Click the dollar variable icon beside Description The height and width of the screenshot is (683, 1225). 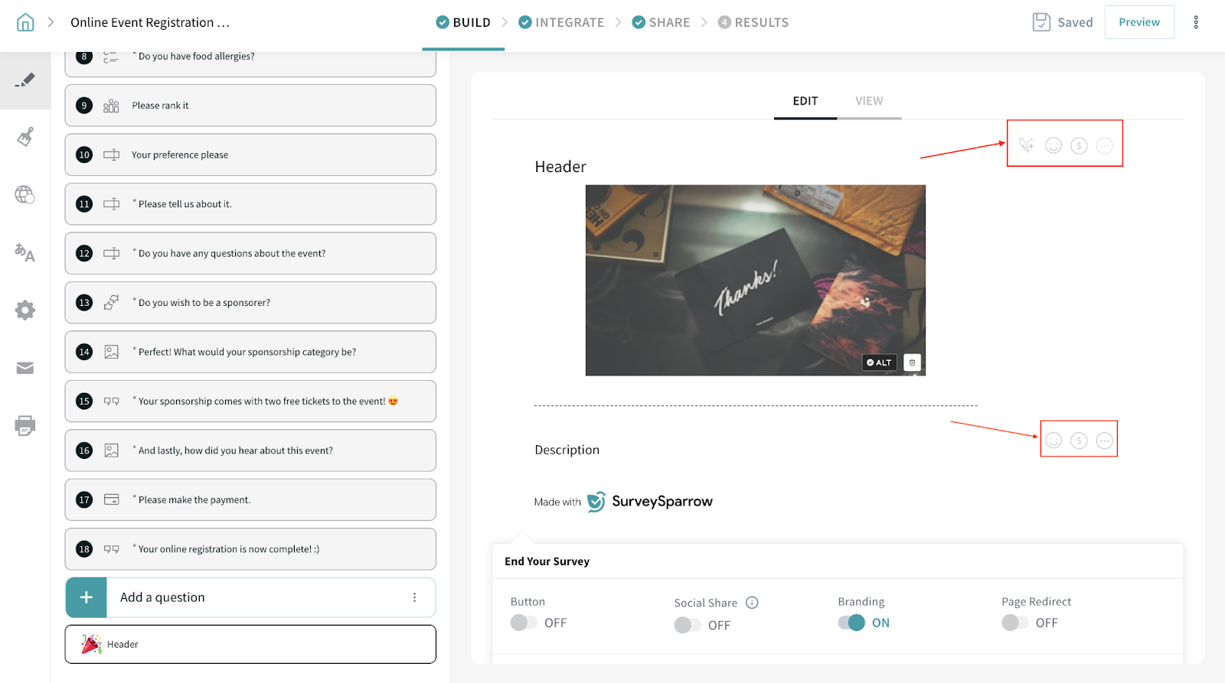[x=1079, y=441]
